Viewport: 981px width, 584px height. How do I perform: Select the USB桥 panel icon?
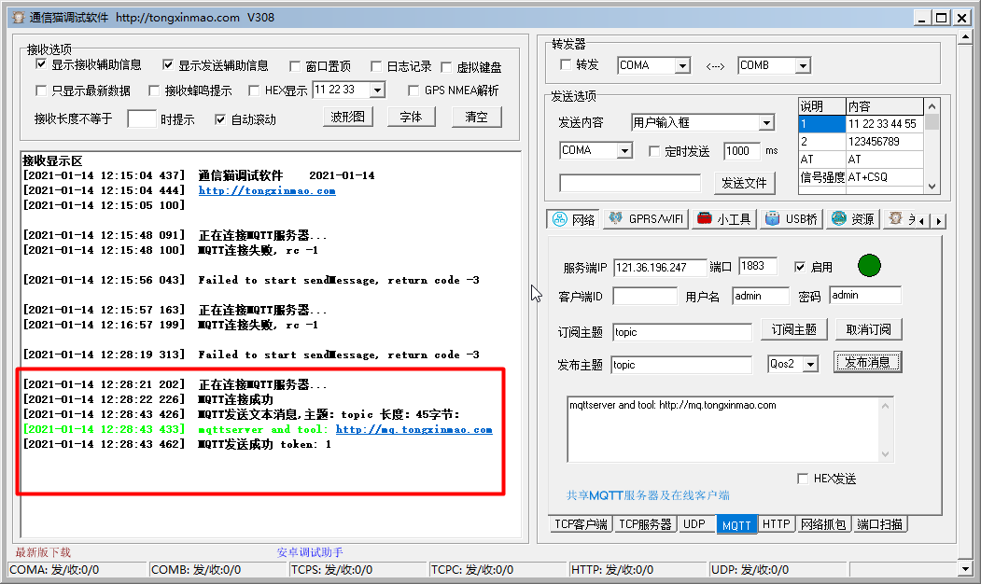pos(791,219)
